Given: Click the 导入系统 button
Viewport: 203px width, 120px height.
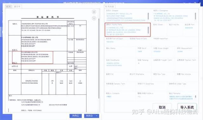Looking at the screenshot, I should pos(187,107).
